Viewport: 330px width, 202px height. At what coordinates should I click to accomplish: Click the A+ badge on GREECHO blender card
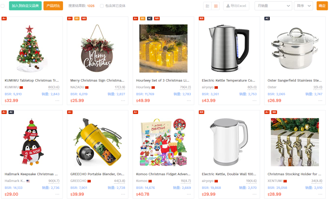(70, 112)
